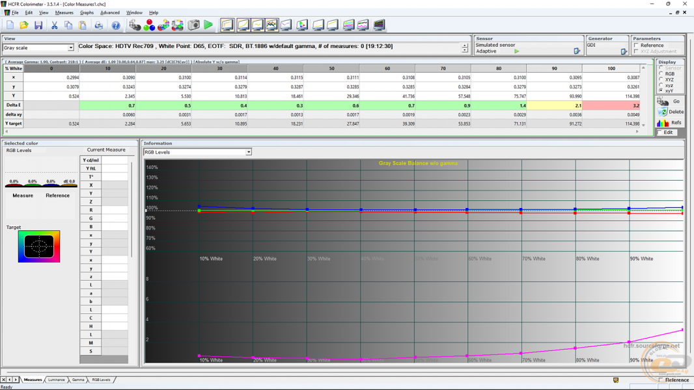Toggle the Edit checkbox below Refs
This screenshot has width=694, height=390.
coord(659,133)
